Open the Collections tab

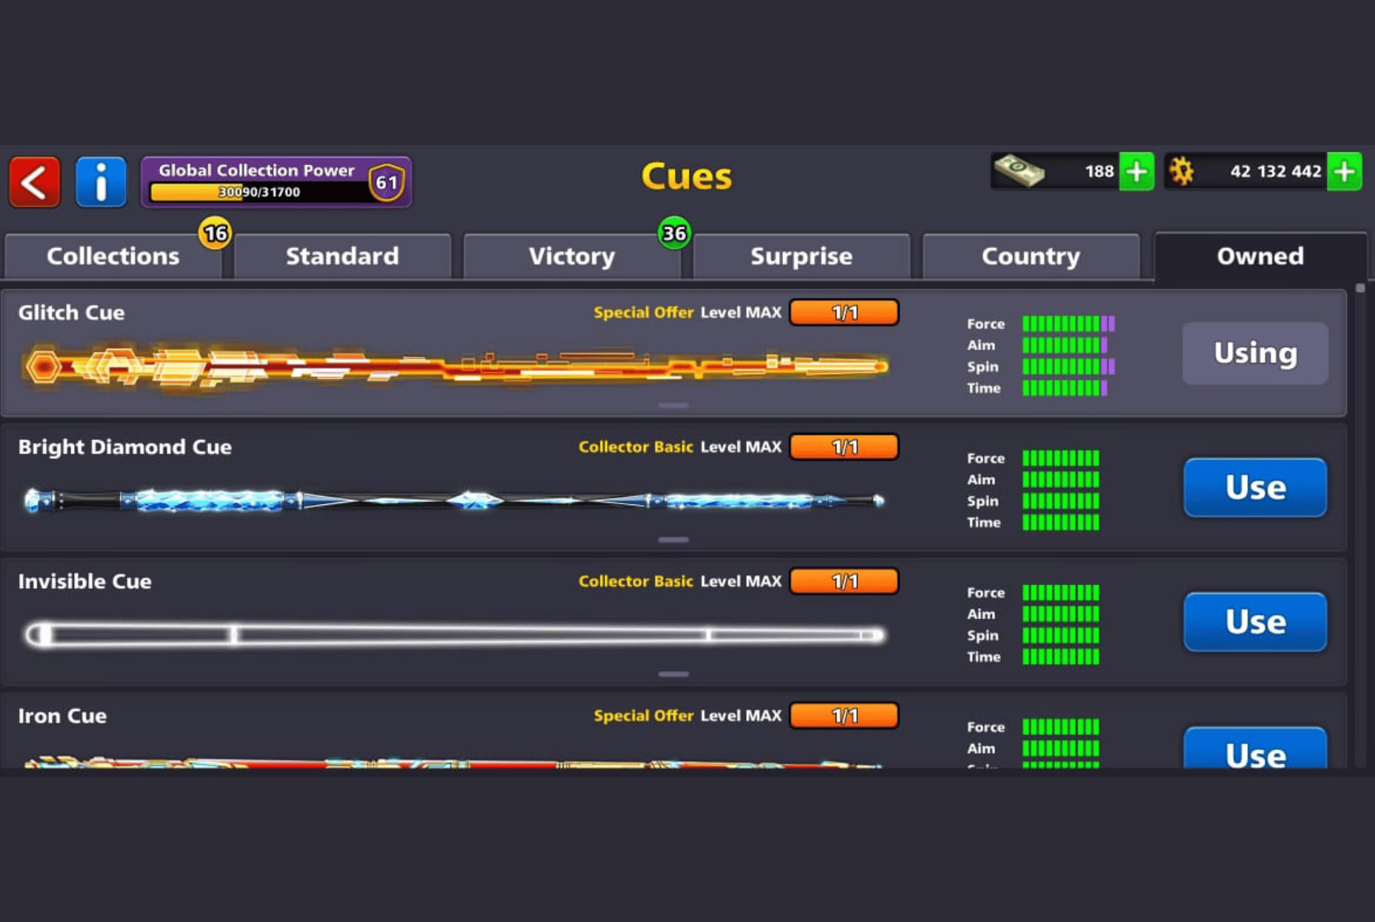click(x=113, y=256)
